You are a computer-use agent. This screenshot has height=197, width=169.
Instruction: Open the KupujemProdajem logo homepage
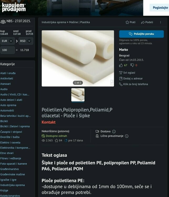14,7
